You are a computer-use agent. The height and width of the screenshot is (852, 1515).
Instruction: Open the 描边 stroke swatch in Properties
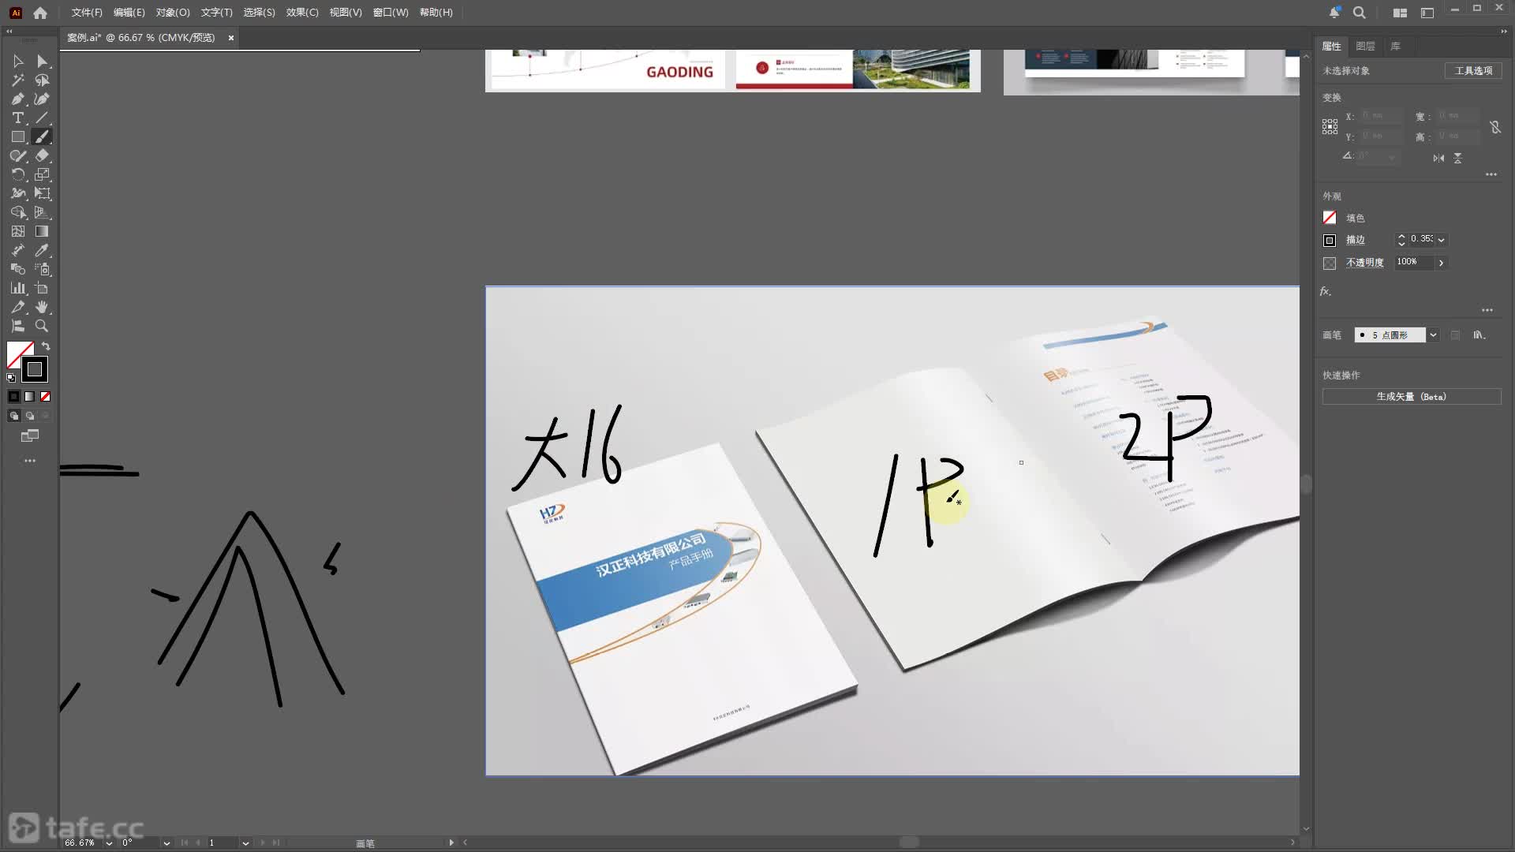click(1330, 241)
